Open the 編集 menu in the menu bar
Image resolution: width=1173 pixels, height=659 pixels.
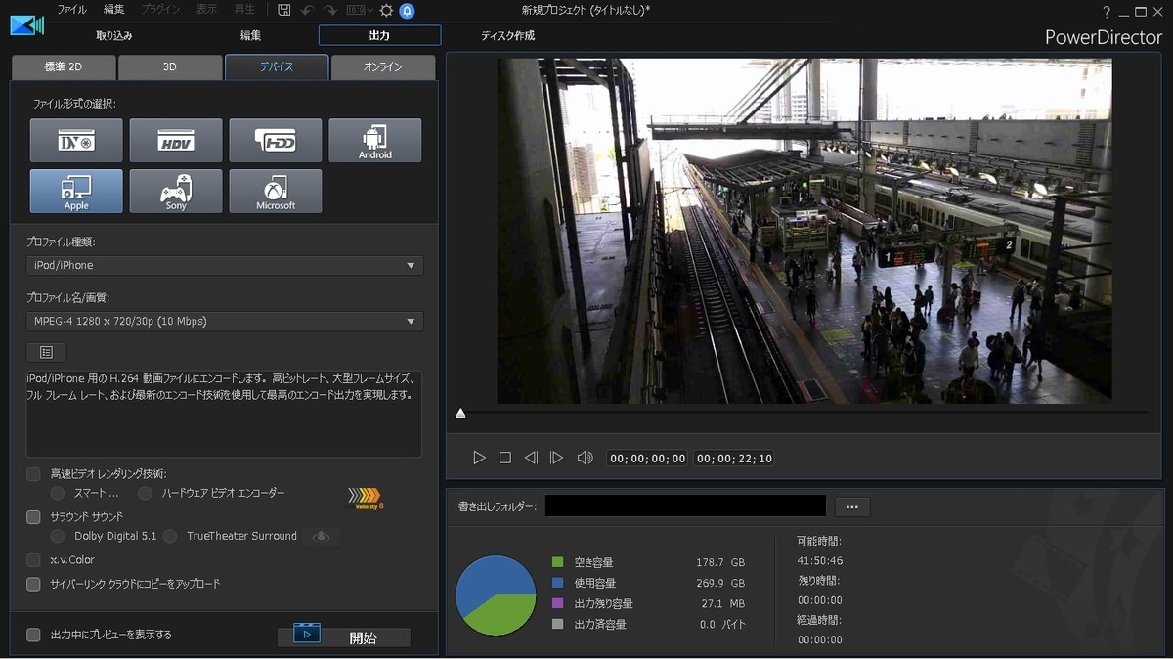pyautogui.click(x=114, y=10)
